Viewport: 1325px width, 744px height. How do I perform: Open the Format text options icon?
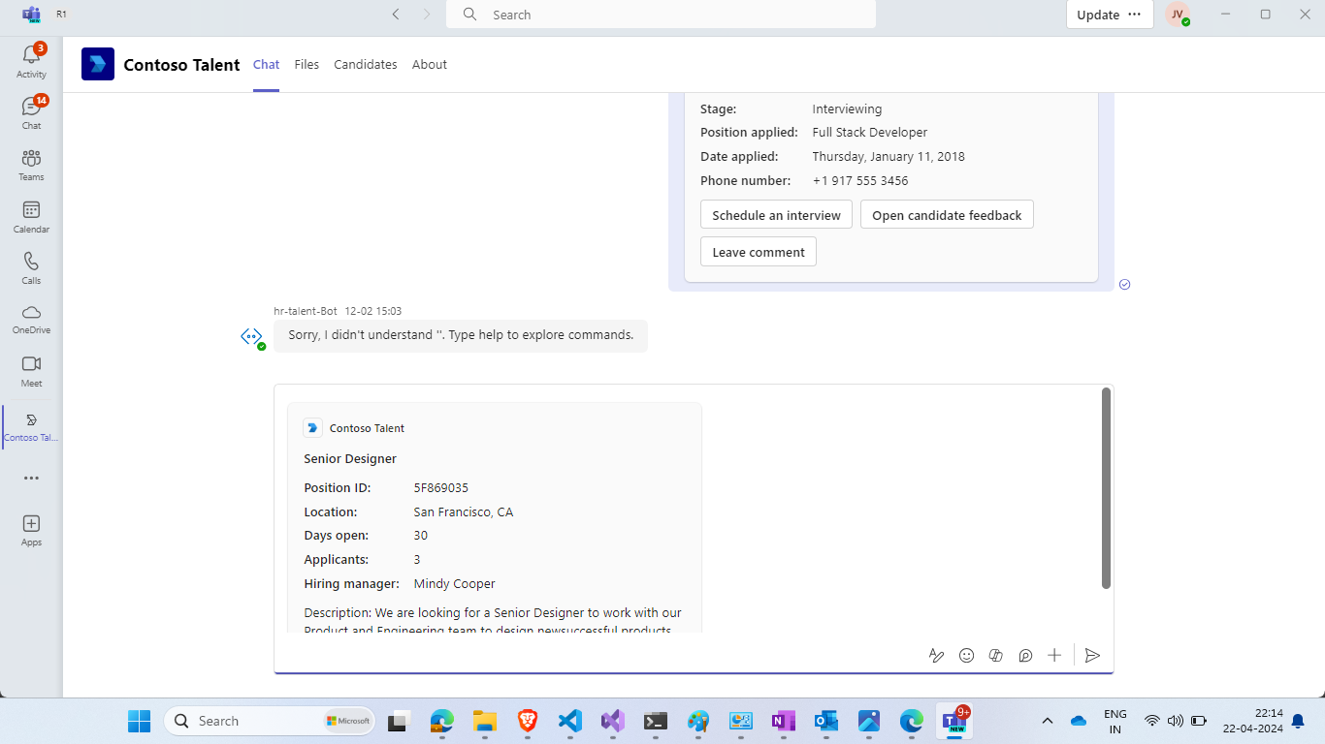click(936, 656)
